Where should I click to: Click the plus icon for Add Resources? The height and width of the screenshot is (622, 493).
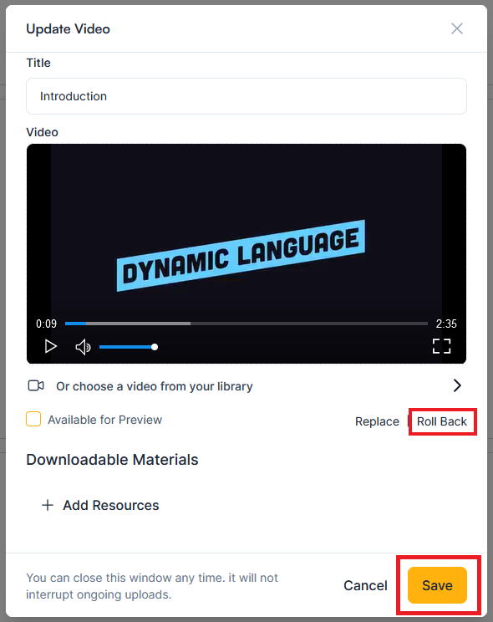click(x=48, y=505)
